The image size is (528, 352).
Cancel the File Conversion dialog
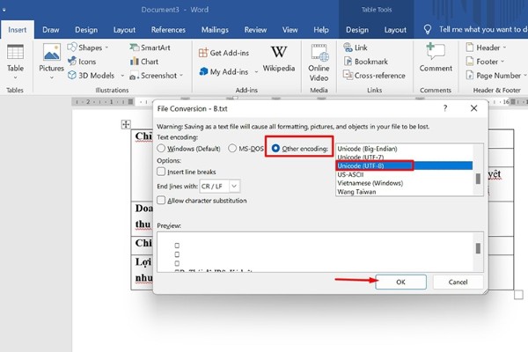click(x=458, y=282)
